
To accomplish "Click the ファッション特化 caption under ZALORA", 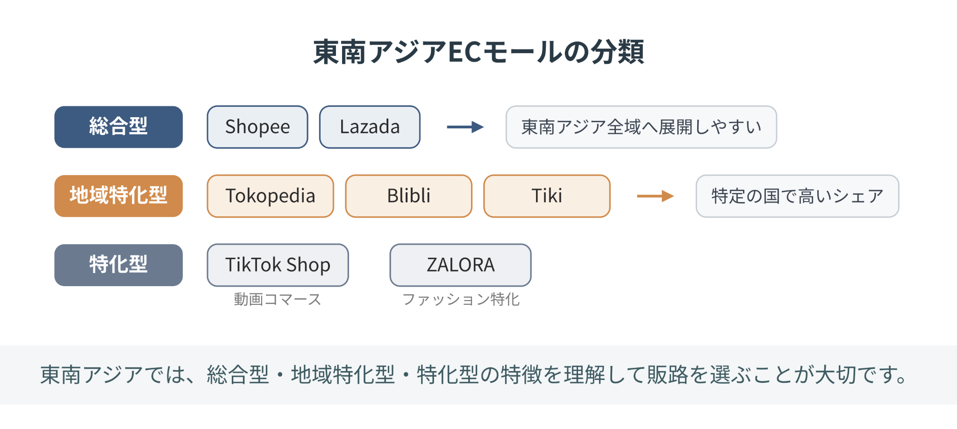I will point(461,299).
